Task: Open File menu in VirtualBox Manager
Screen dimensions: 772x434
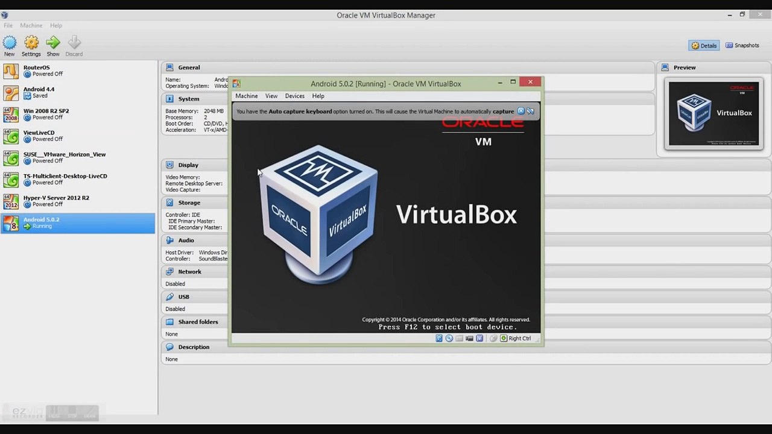Action: pyautogui.click(x=8, y=25)
